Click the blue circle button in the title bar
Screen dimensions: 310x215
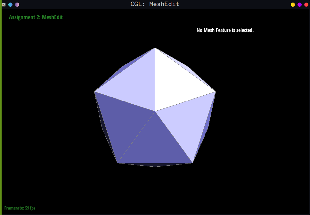[x=11, y=4]
